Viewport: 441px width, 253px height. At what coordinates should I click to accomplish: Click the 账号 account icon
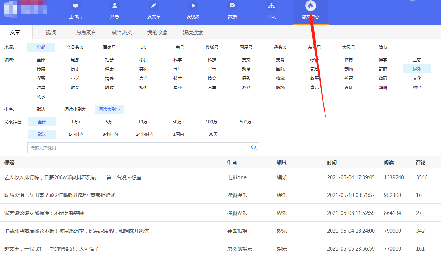(114, 6)
